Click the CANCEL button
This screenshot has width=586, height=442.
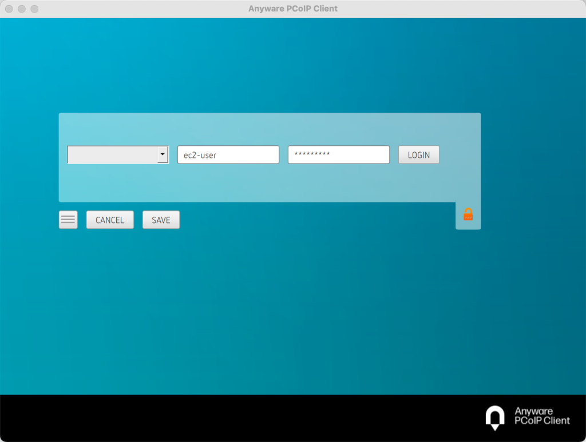point(110,220)
